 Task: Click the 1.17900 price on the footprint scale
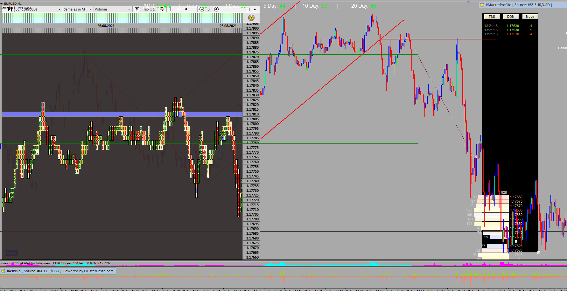point(252,28)
